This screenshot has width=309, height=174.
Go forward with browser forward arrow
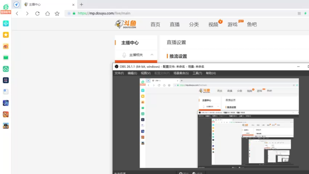27,14
